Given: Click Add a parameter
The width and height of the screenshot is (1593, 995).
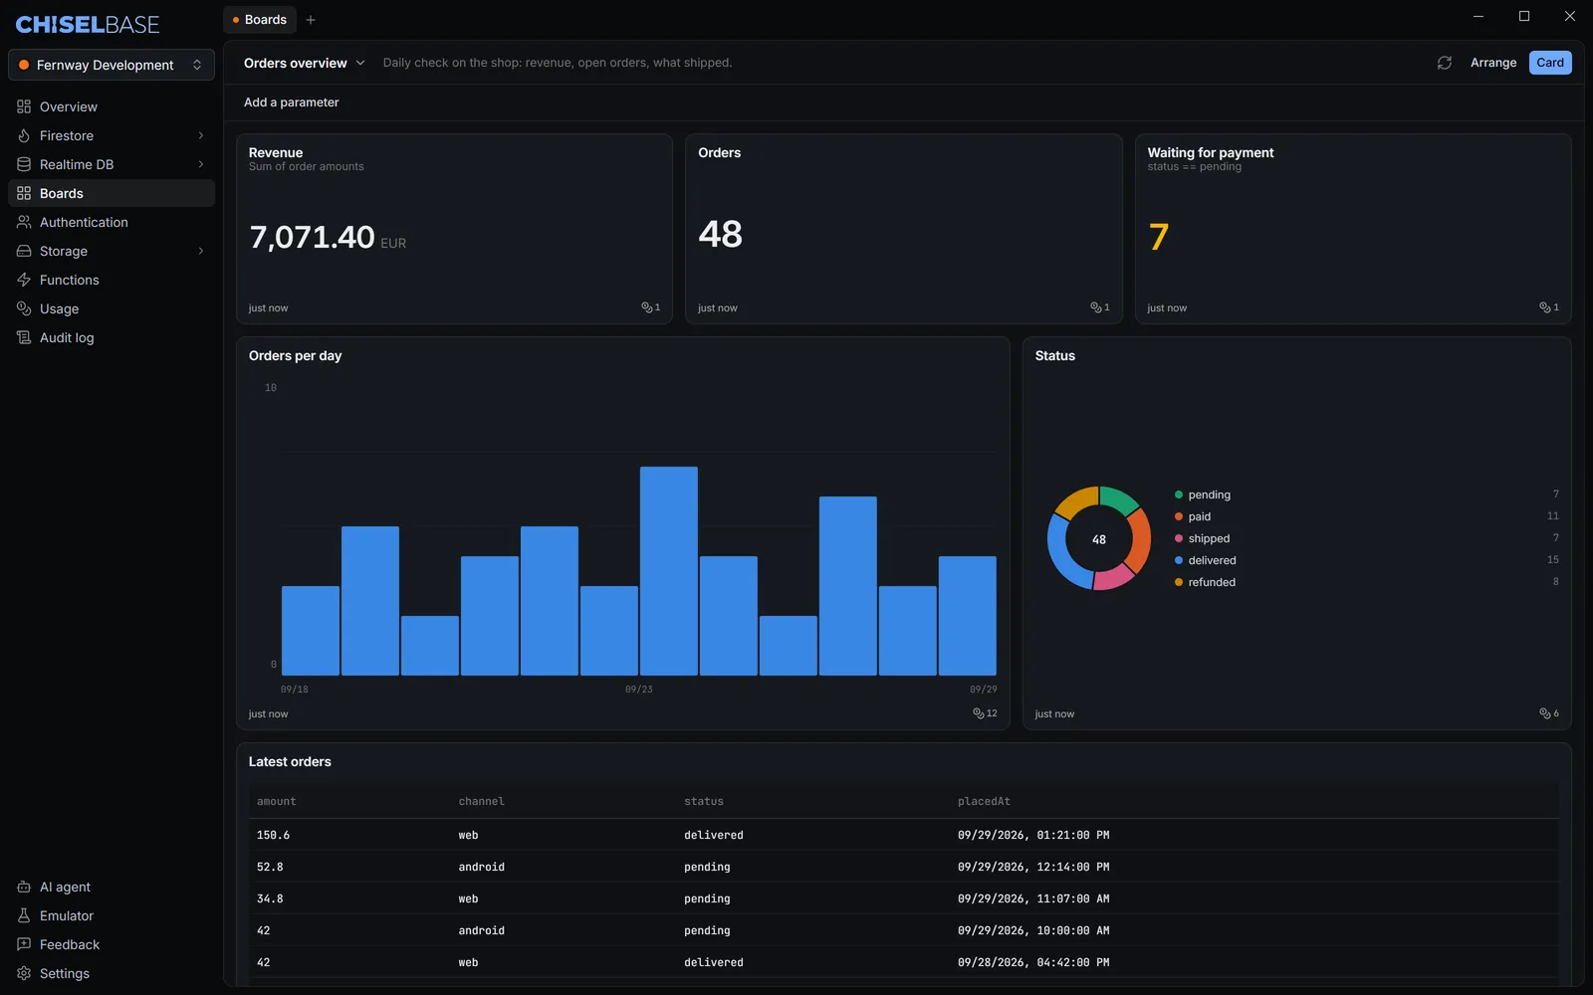Looking at the screenshot, I should click(x=292, y=102).
